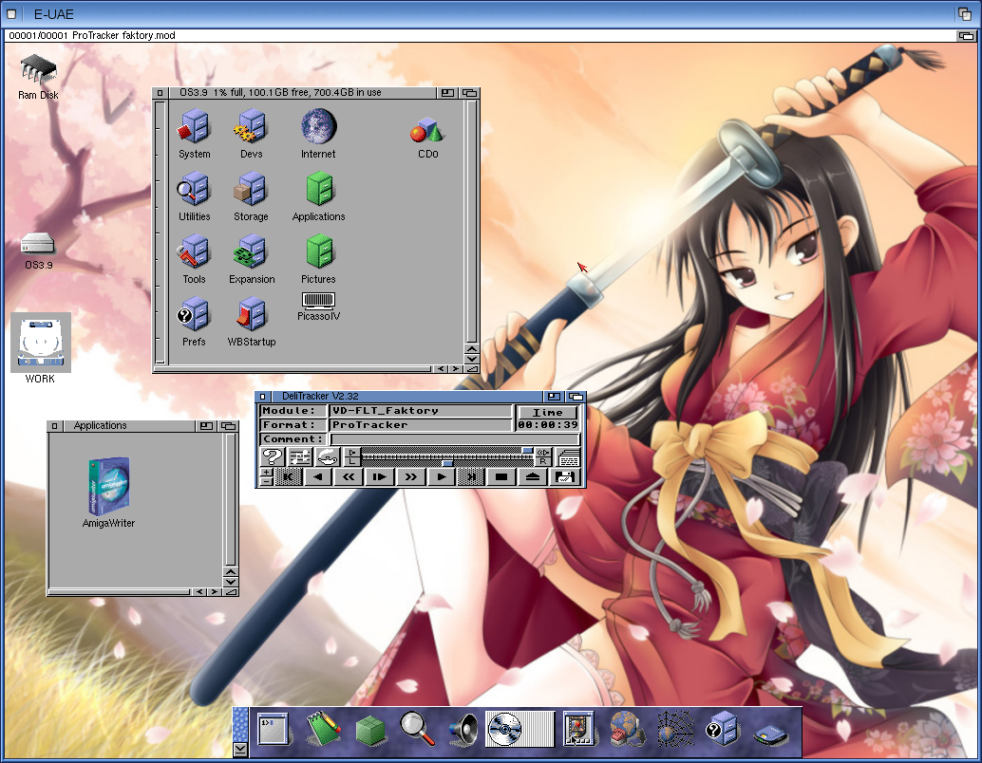Open the green notepad editor in dock
982x763 pixels.
(x=323, y=729)
